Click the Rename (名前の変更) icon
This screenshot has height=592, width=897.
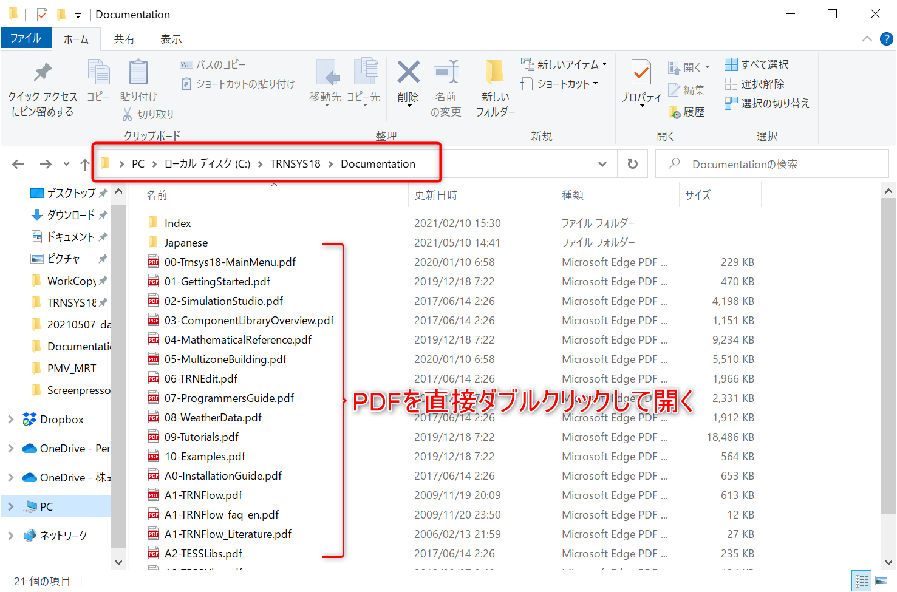[x=446, y=73]
